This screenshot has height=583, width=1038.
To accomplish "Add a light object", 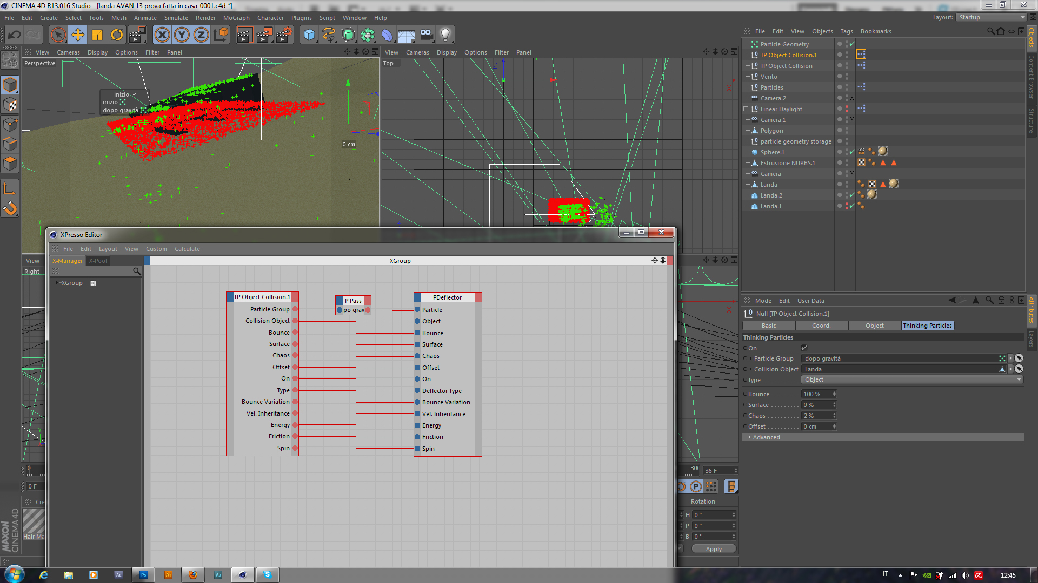I will pyautogui.click(x=445, y=35).
